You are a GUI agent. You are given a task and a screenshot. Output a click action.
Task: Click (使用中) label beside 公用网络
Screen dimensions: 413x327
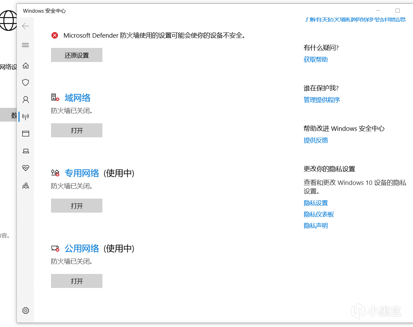click(119, 249)
